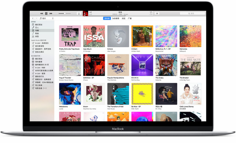The height and width of the screenshot is (143, 236).
Task: Open the AirPlay output button
Action: 79,13
